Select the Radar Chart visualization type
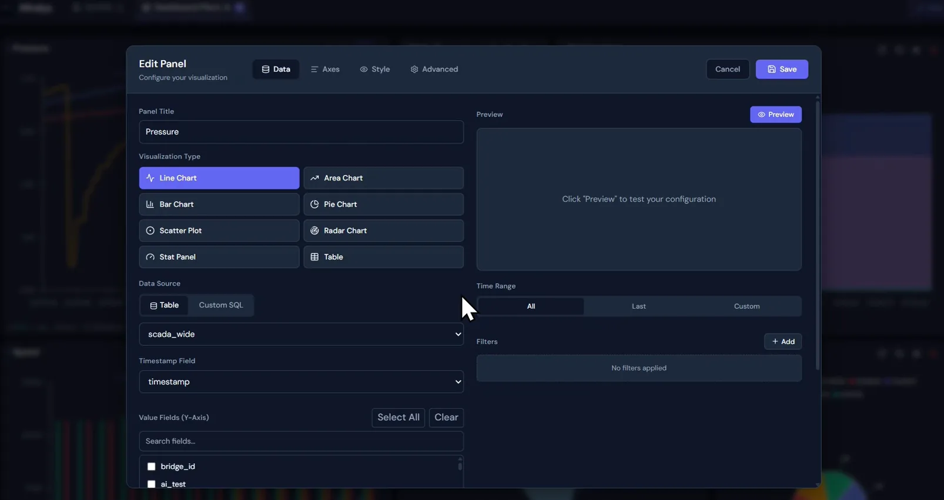This screenshot has height=500, width=944. point(383,231)
